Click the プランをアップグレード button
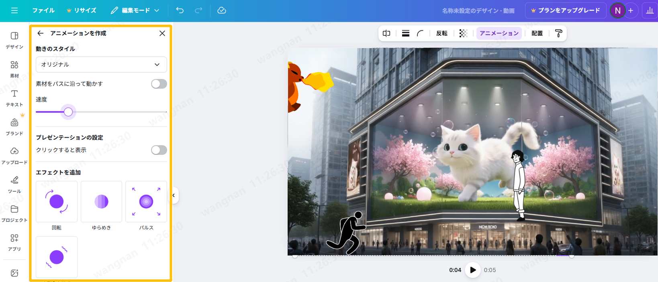The height and width of the screenshot is (282, 658). [565, 10]
